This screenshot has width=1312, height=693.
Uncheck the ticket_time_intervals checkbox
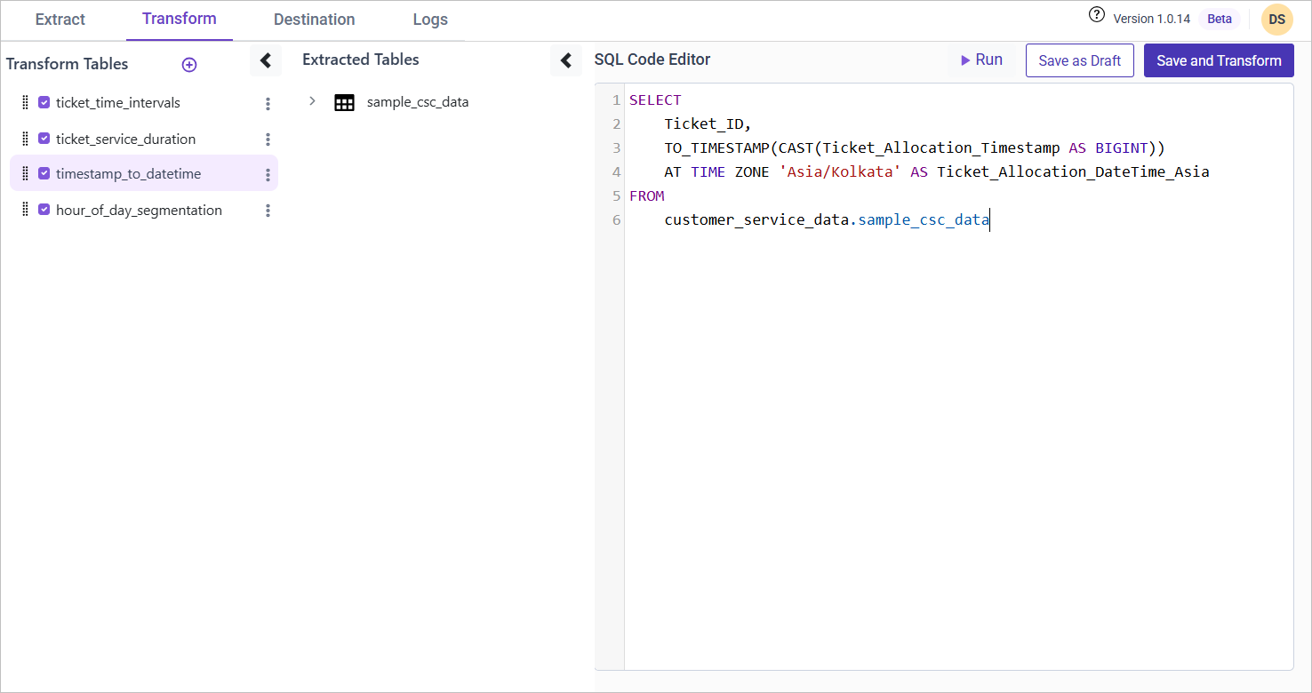(44, 103)
